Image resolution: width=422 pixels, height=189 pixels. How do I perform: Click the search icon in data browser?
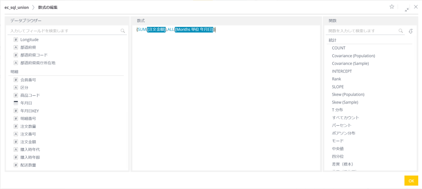123,31
